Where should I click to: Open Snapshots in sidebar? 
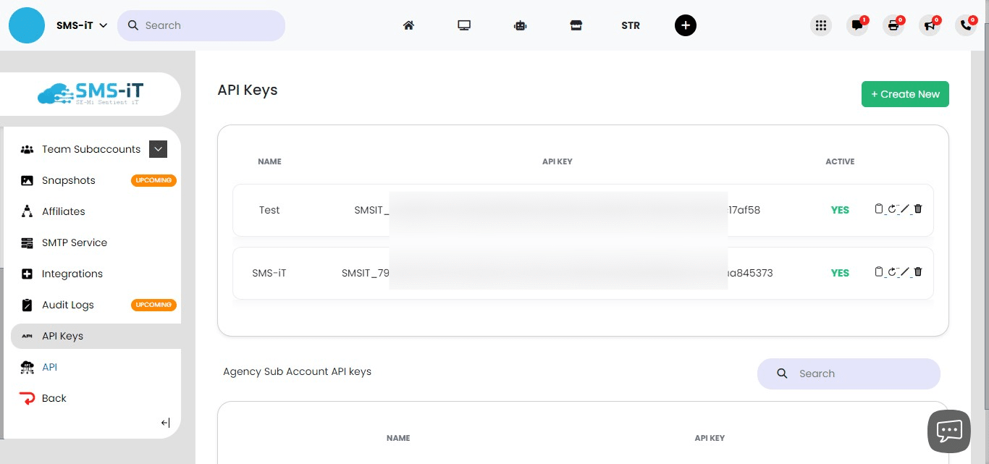coord(69,180)
